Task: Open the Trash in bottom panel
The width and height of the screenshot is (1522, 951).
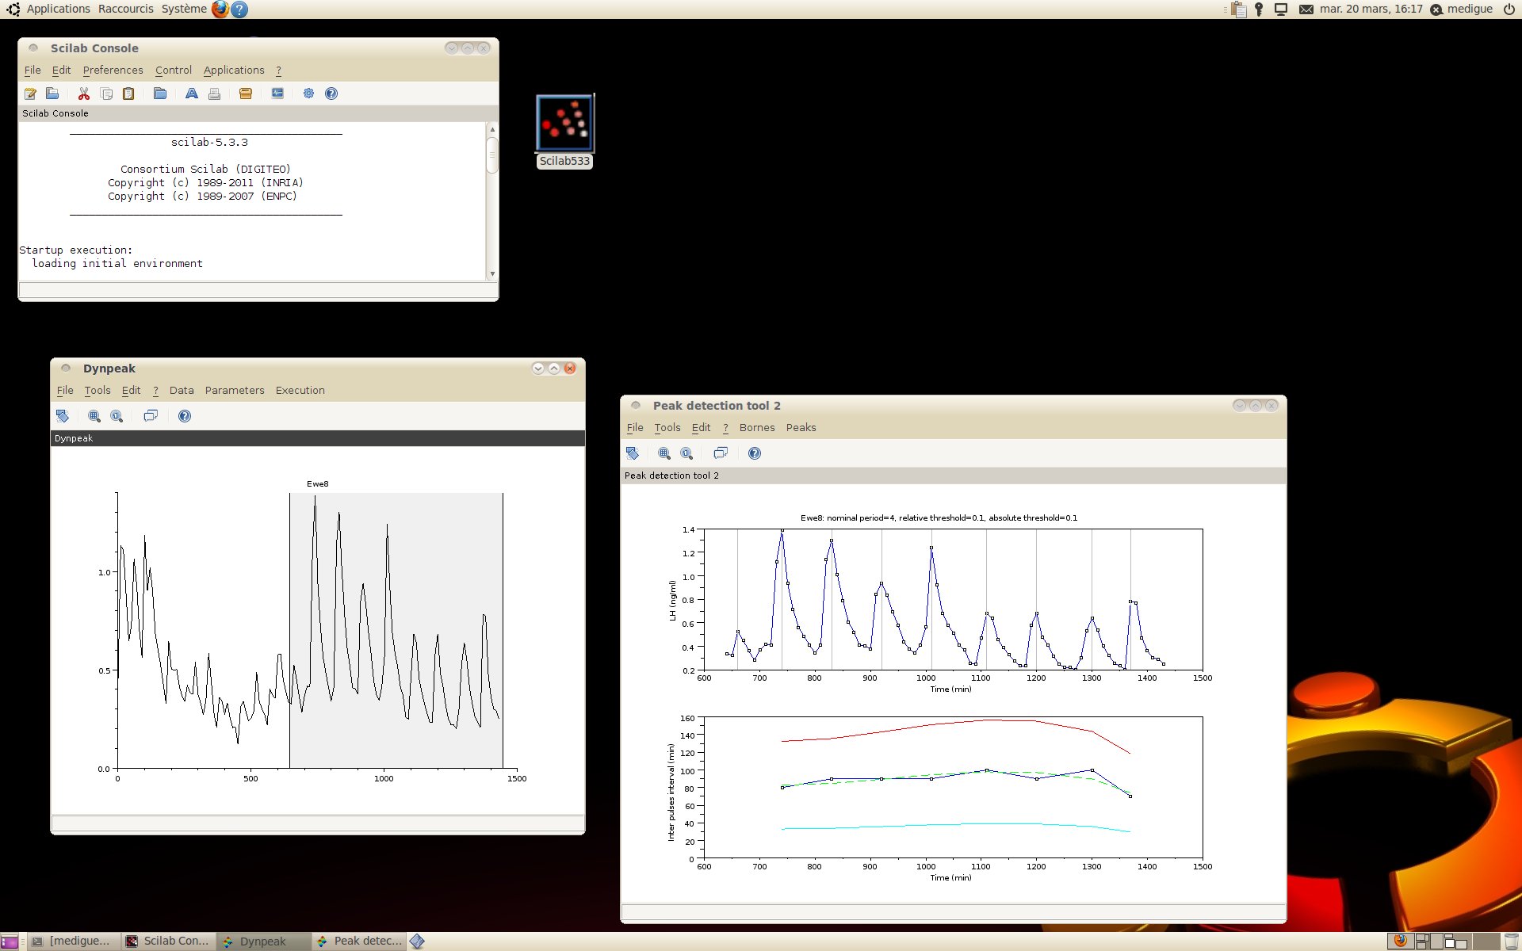Action: 1511,941
